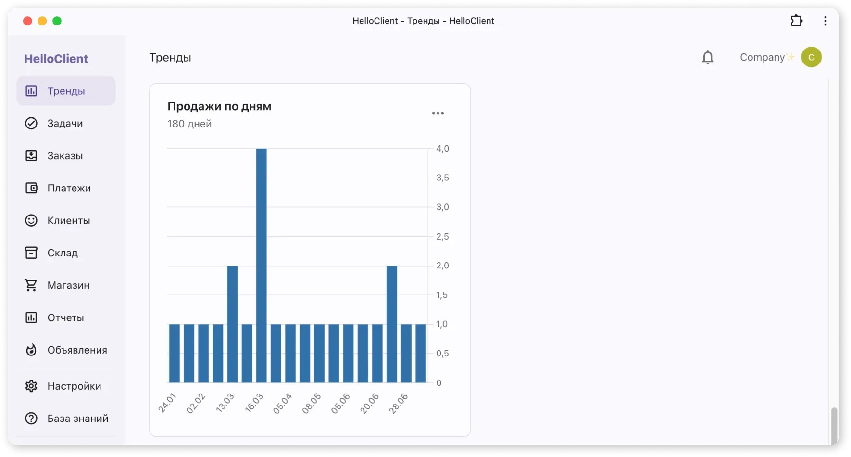This screenshot has height=457, width=851.
Task: Click the Магазин shopping cart icon
Action: point(31,285)
